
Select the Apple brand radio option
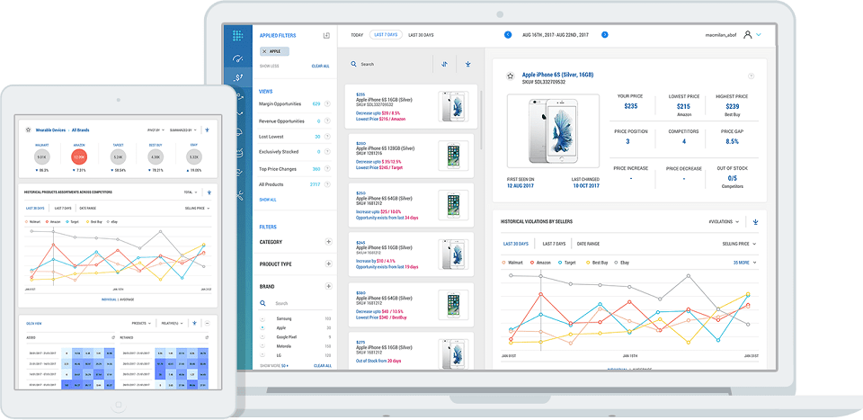coord(262,327)
